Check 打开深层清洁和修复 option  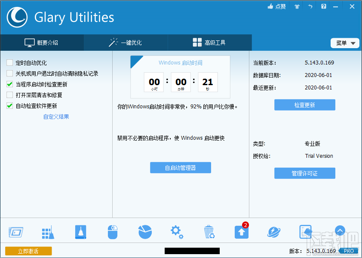[x=9, y=95]
